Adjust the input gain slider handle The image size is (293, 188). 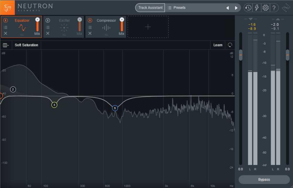click(x=241, y=55)
